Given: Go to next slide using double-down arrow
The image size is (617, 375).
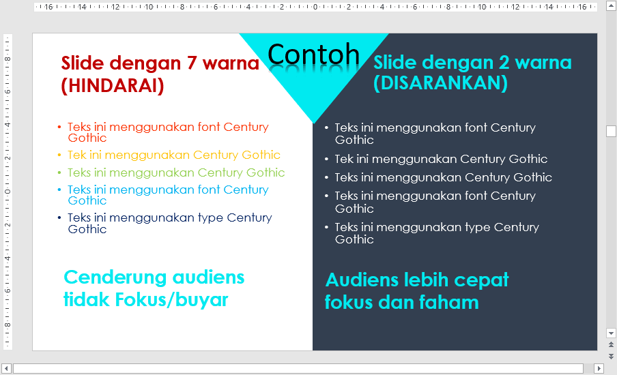Looking at the screenshot, I should coord(611,357).
